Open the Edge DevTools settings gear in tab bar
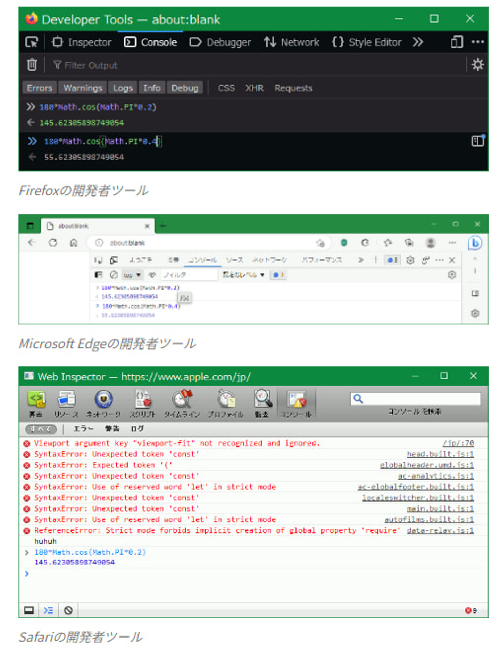 click(x=410, y=260)
